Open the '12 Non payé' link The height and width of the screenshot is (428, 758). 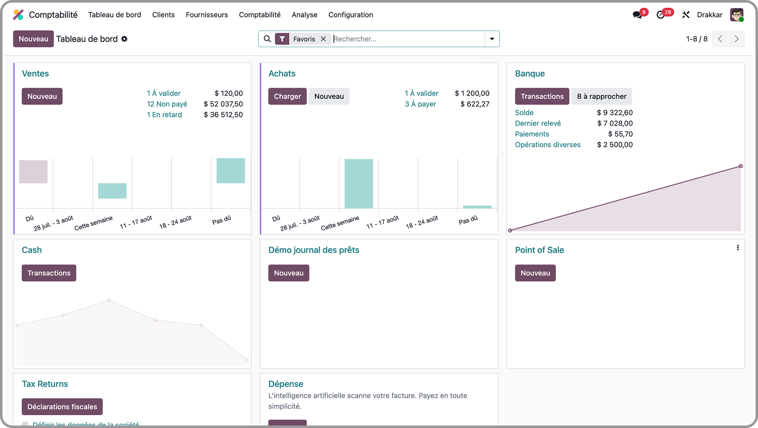coord(167,104)
